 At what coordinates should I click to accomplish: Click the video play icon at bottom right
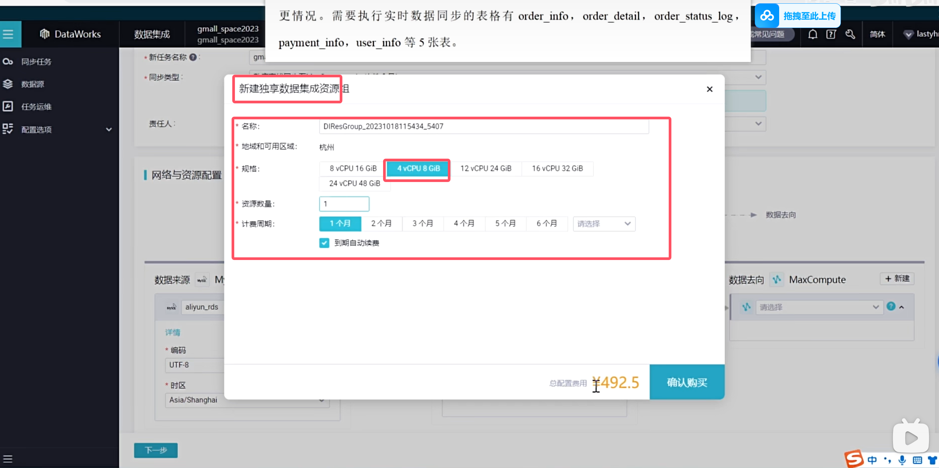point(910,437)
